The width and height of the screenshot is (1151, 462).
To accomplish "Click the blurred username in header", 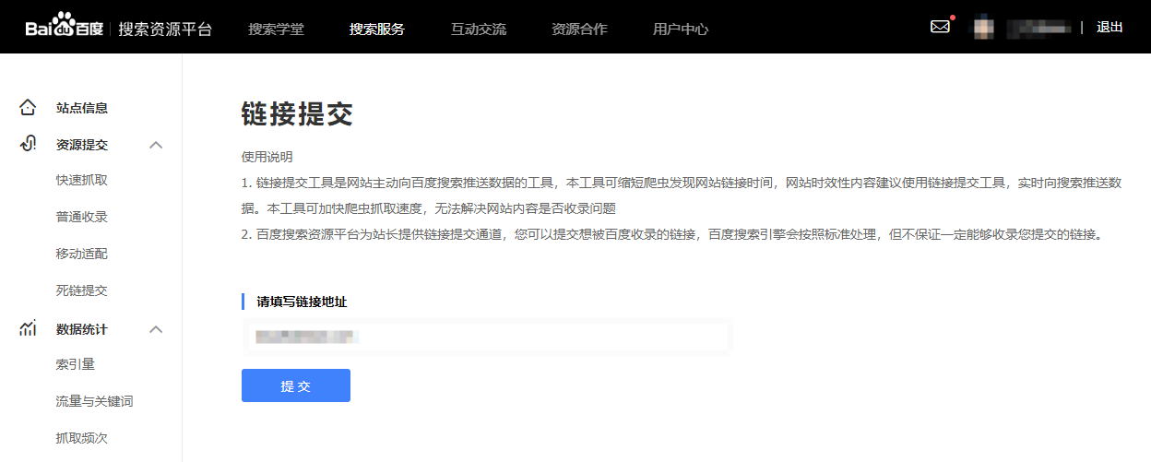I will [x=1039, y=28].
